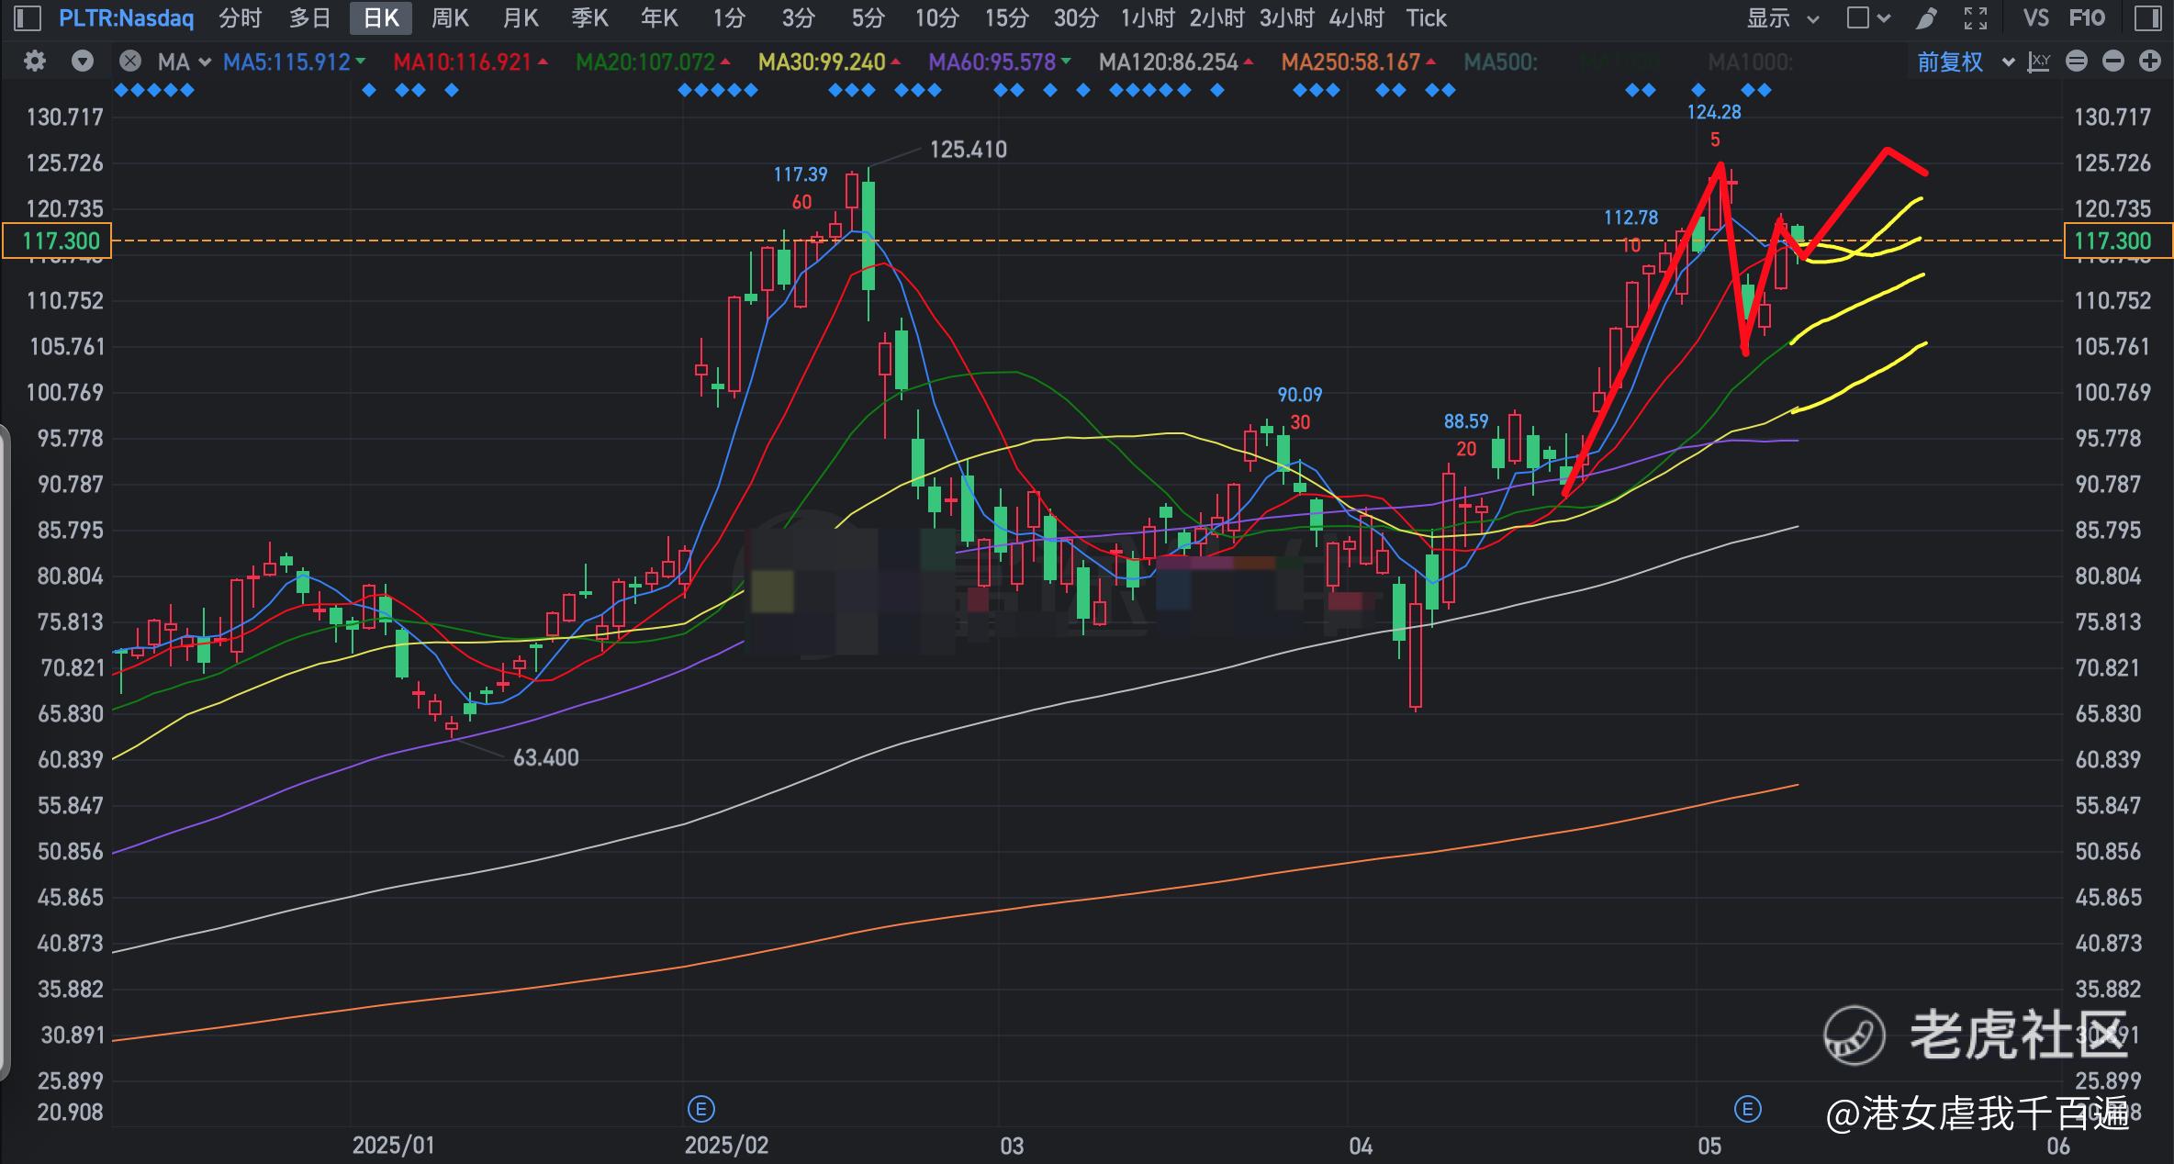Select the 年K yearly candlestick tab
Screen dimensions: 2174x1164
tap(659, 17)
